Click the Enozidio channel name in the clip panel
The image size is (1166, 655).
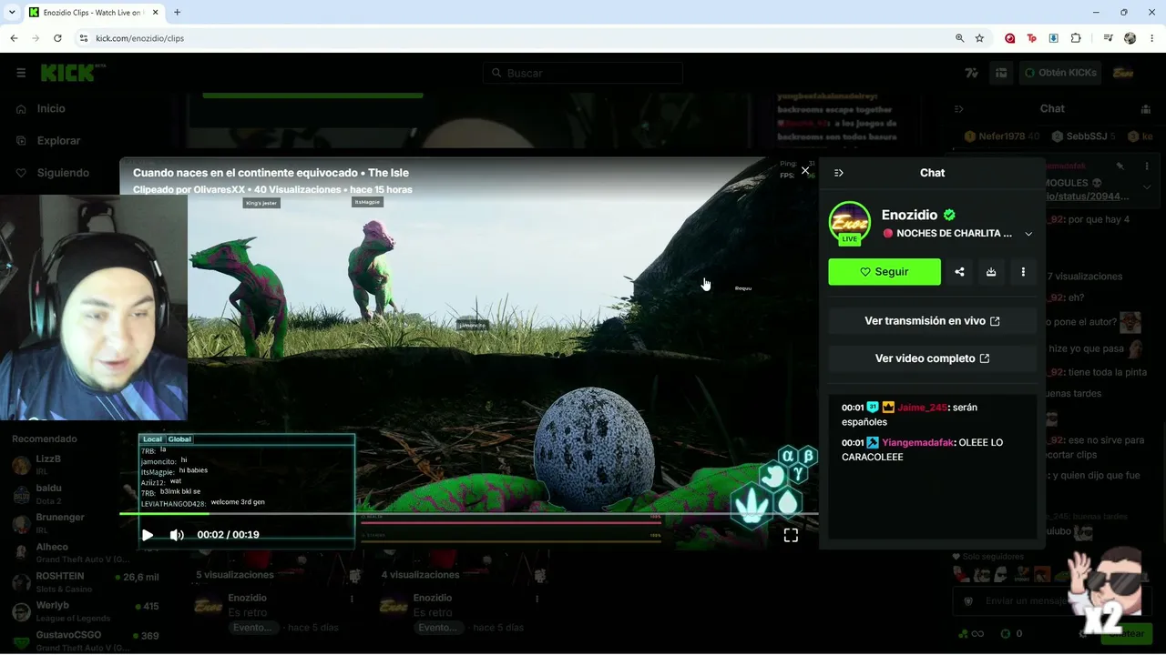click(x=909, y=216)
